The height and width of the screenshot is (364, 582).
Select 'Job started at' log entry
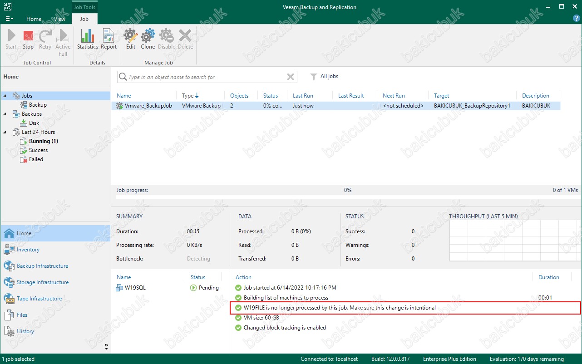tap(290, 288)
